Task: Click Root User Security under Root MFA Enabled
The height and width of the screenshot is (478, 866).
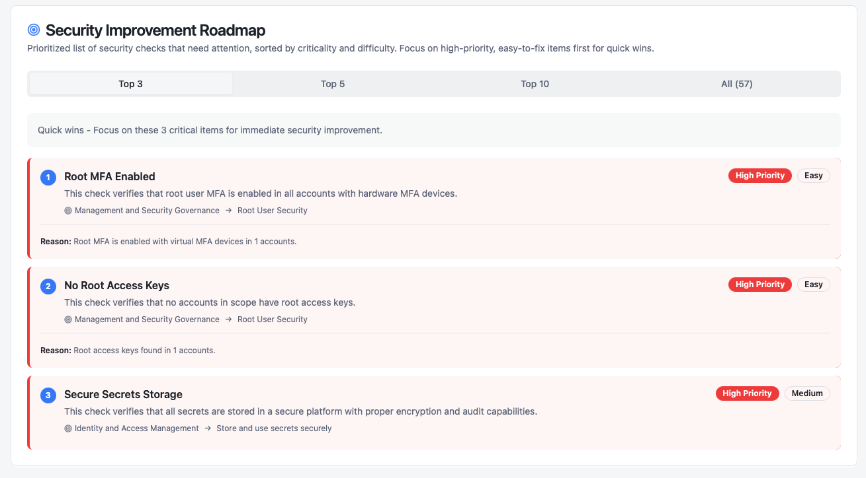Action: pyautogui.click(x=273, y=211)
